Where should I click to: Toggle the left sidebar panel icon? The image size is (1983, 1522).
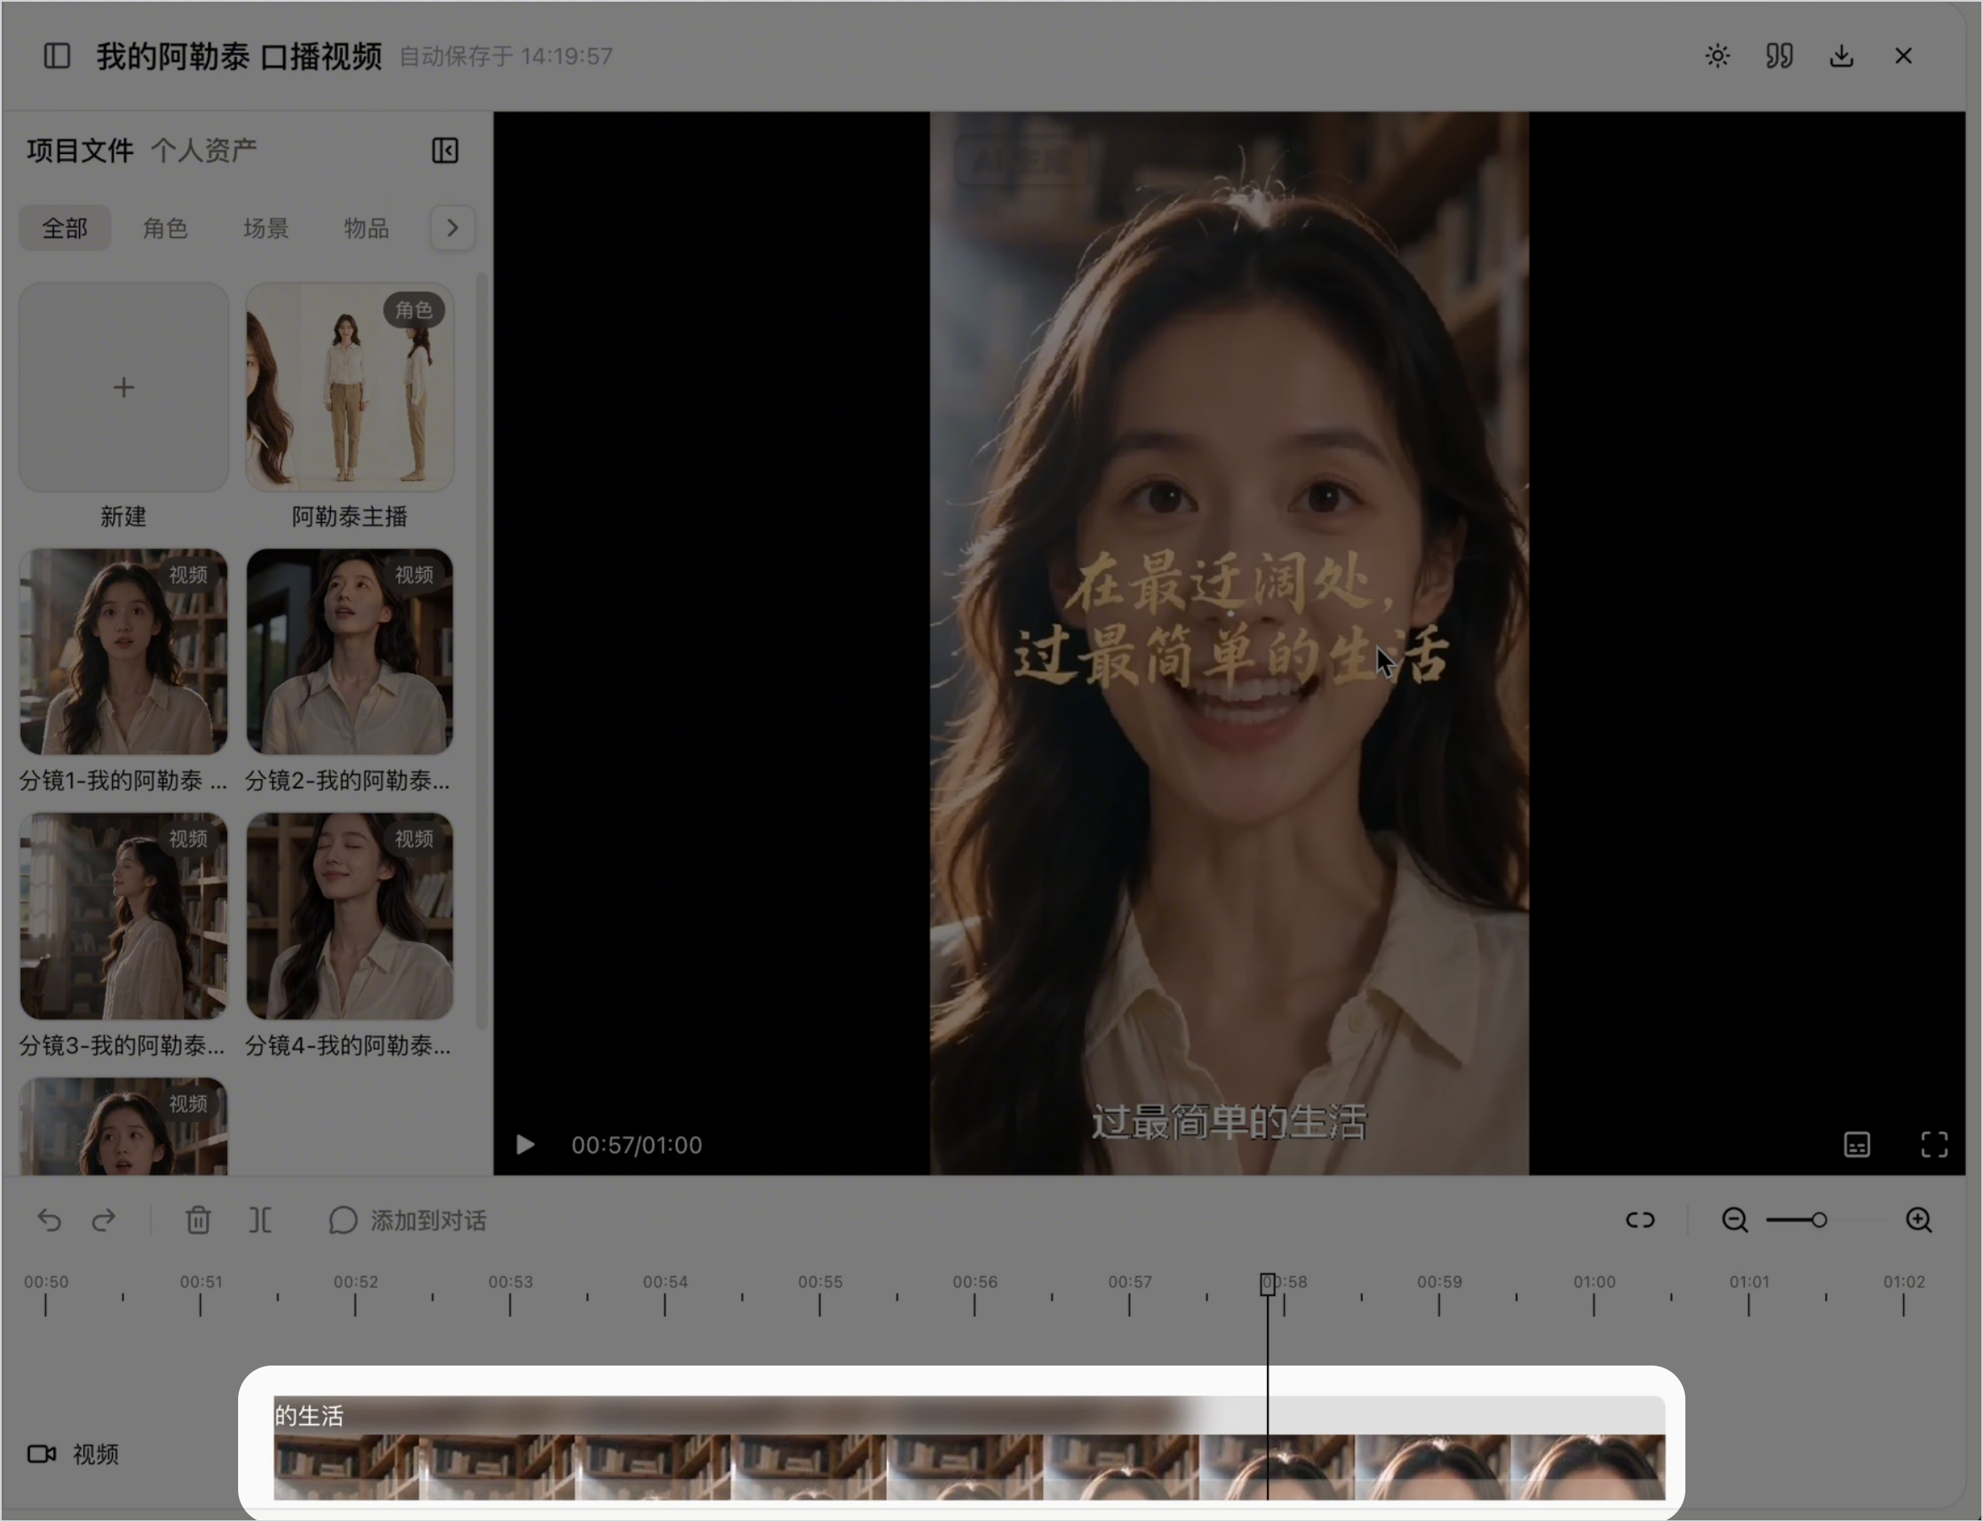(57, 56)
